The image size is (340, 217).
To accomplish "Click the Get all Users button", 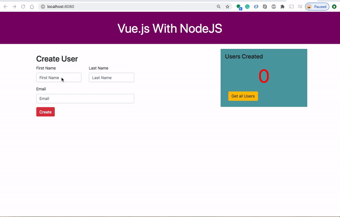I will [243, 96].
